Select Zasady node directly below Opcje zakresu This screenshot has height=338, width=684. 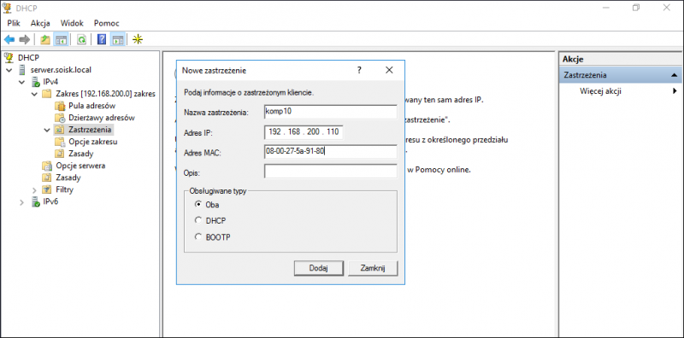(80, 154)
